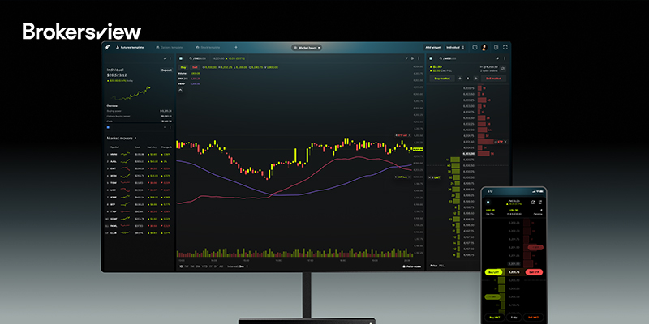Open the user profile avatar
The height and width of the screenshot is (324, 649).
coord(484,48)
